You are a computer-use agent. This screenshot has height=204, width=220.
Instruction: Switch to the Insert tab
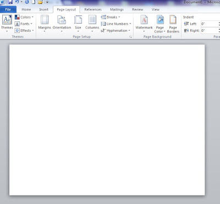coord(44,9)
